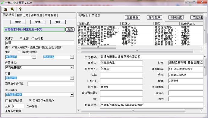Expand the 所有经营模式 dropdown
The image size is (208, 118).
click(x=72, y=67)
